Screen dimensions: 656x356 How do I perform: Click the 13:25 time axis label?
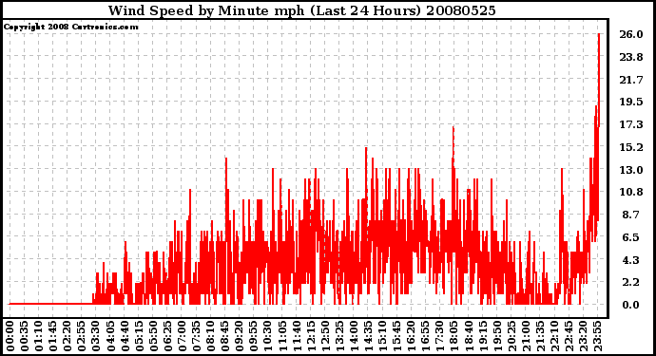coord(339,336)
